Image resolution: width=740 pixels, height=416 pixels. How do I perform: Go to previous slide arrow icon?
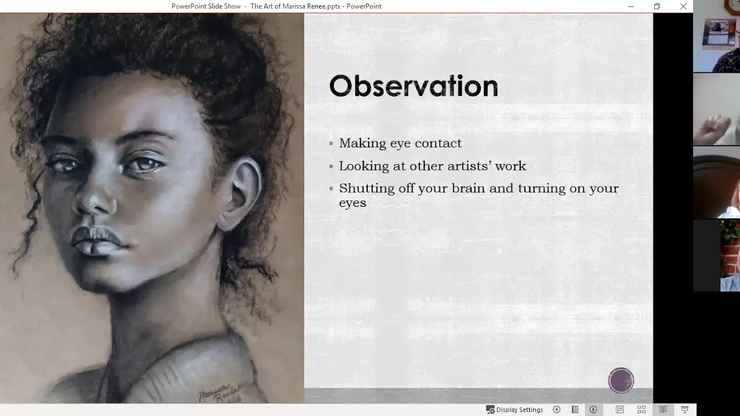(x=557, y=410)
